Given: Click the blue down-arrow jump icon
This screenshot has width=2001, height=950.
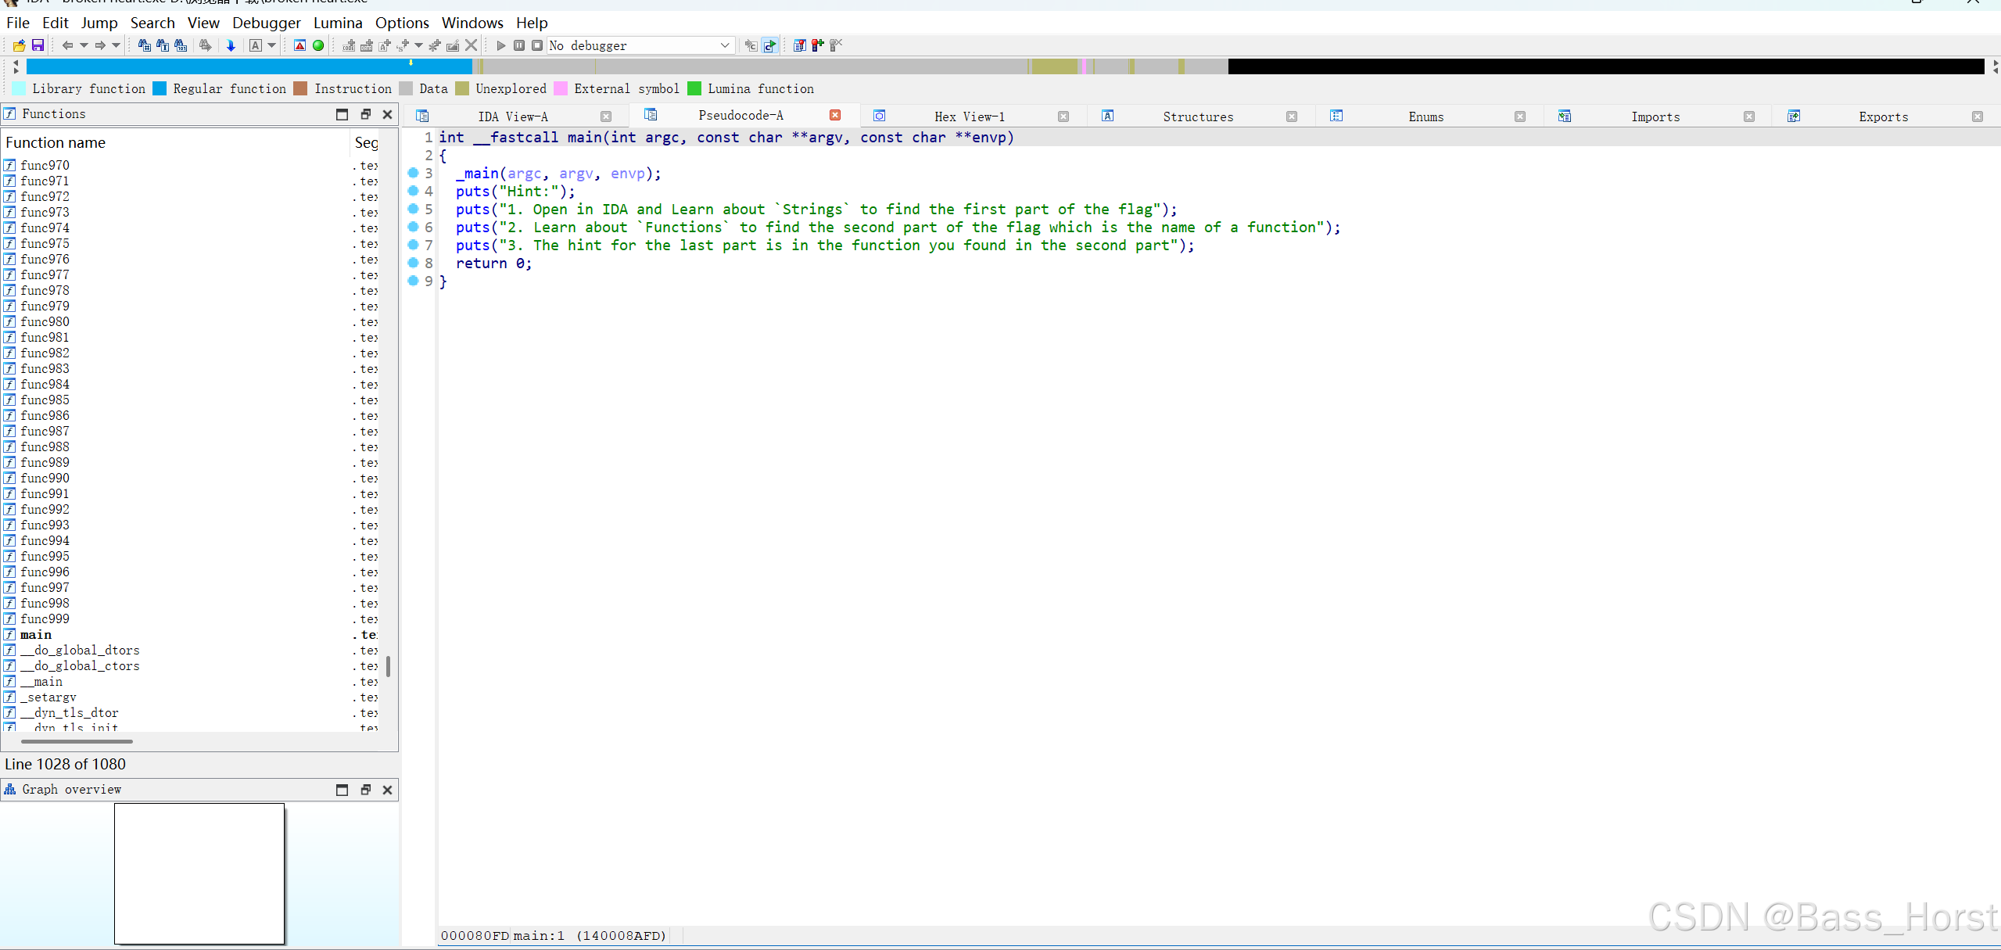Looking at the screenshot, I should coord(231,45).
